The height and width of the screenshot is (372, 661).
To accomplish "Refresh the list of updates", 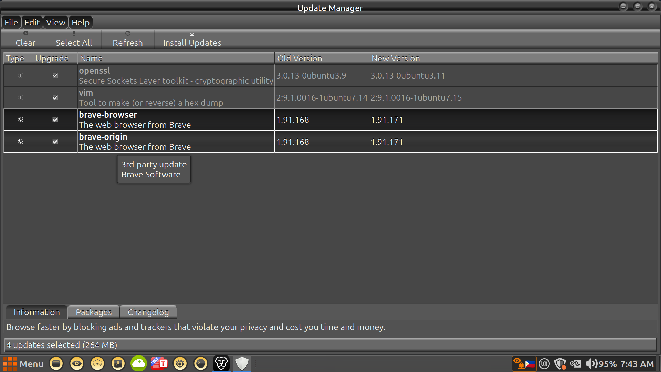I will pos(128,39).
